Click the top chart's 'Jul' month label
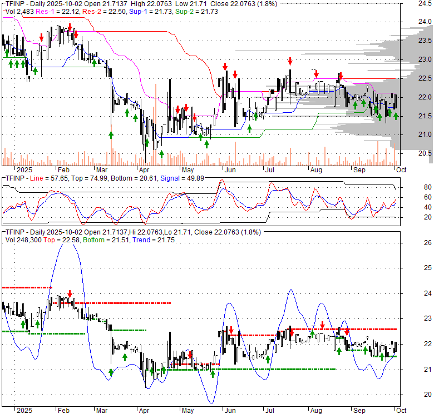The width and height of the screenshot is (434, 414). point(270,170)
